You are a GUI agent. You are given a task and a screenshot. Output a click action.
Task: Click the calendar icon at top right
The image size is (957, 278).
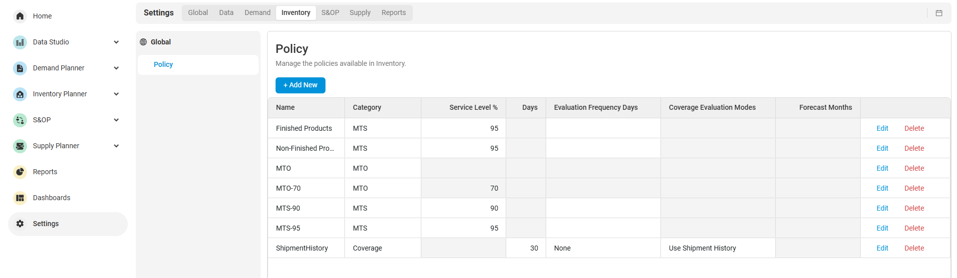(939, 13)
